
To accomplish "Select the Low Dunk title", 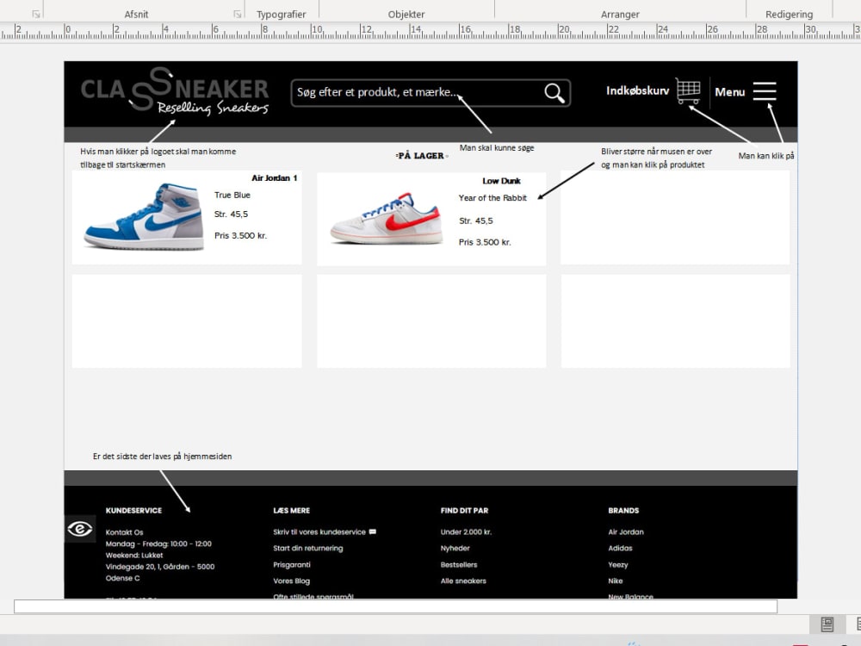I will [x=501, y=181].
